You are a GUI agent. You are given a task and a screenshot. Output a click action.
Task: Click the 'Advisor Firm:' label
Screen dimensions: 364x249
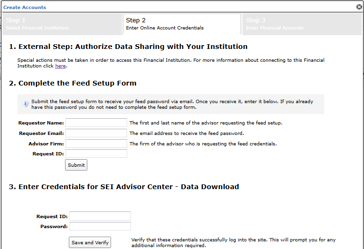pyautogui.click(x=46, y=144)
